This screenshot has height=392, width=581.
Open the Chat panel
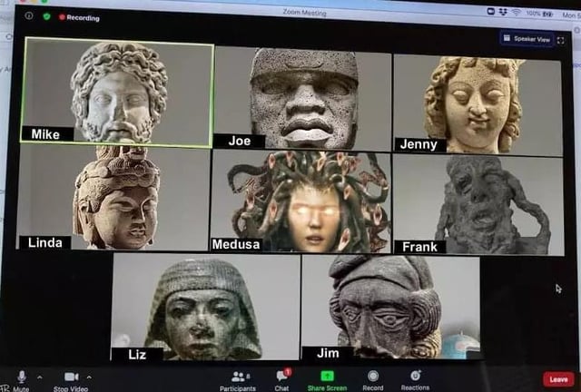click(x=282, y=380)
